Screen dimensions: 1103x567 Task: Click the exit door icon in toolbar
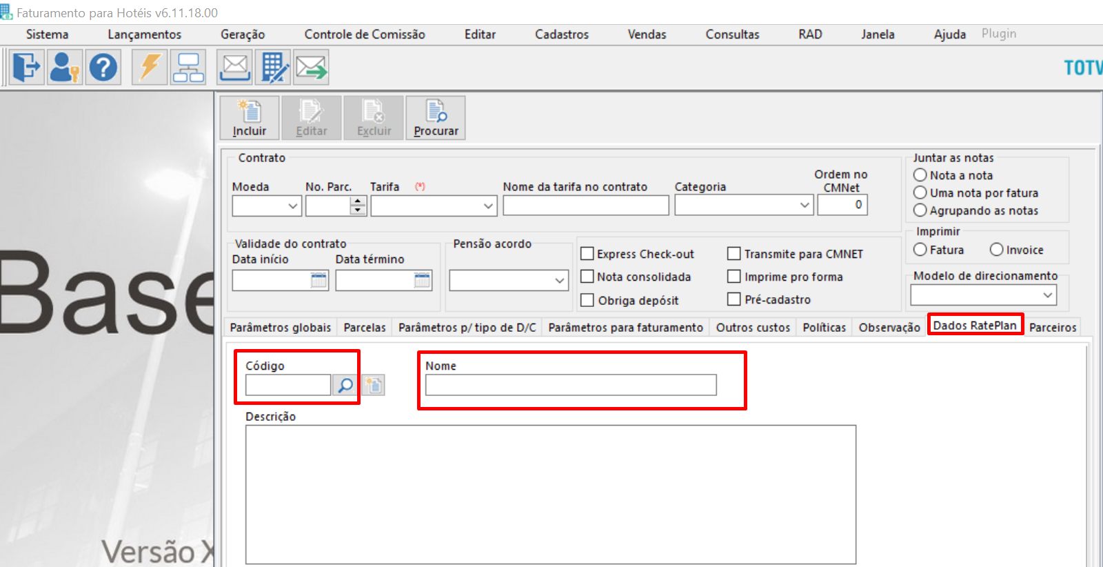pyautogui.click(x=26, y=68)
